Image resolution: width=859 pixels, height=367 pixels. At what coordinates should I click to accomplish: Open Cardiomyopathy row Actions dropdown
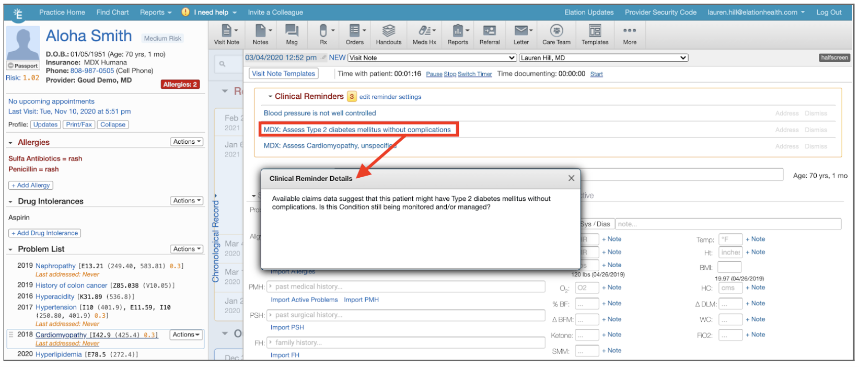click(x=187, y=335)
